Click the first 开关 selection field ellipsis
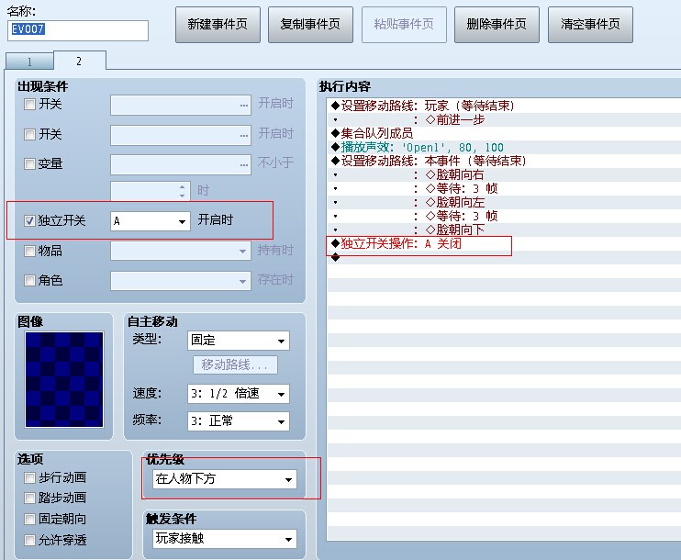681x560 pixels. point(244,106)
